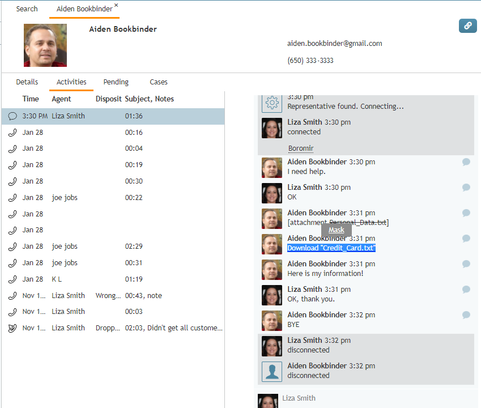
Task: Click phone icon on K L 01:19 row
Action: pos(12,279)
